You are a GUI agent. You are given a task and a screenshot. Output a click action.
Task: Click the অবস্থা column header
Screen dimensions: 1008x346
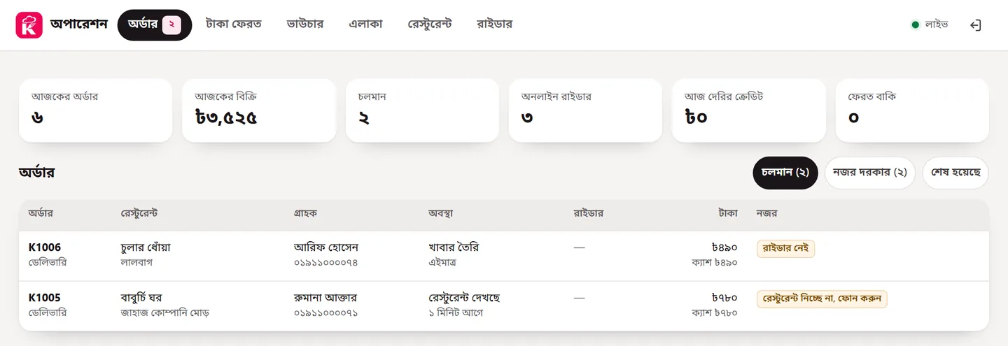[441, 213]
